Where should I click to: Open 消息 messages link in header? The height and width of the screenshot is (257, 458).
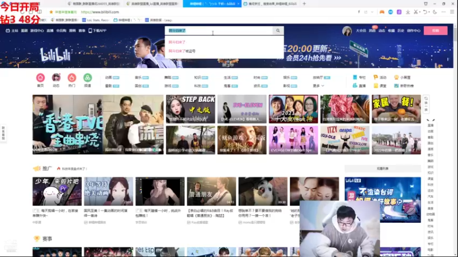coord(372,31)
